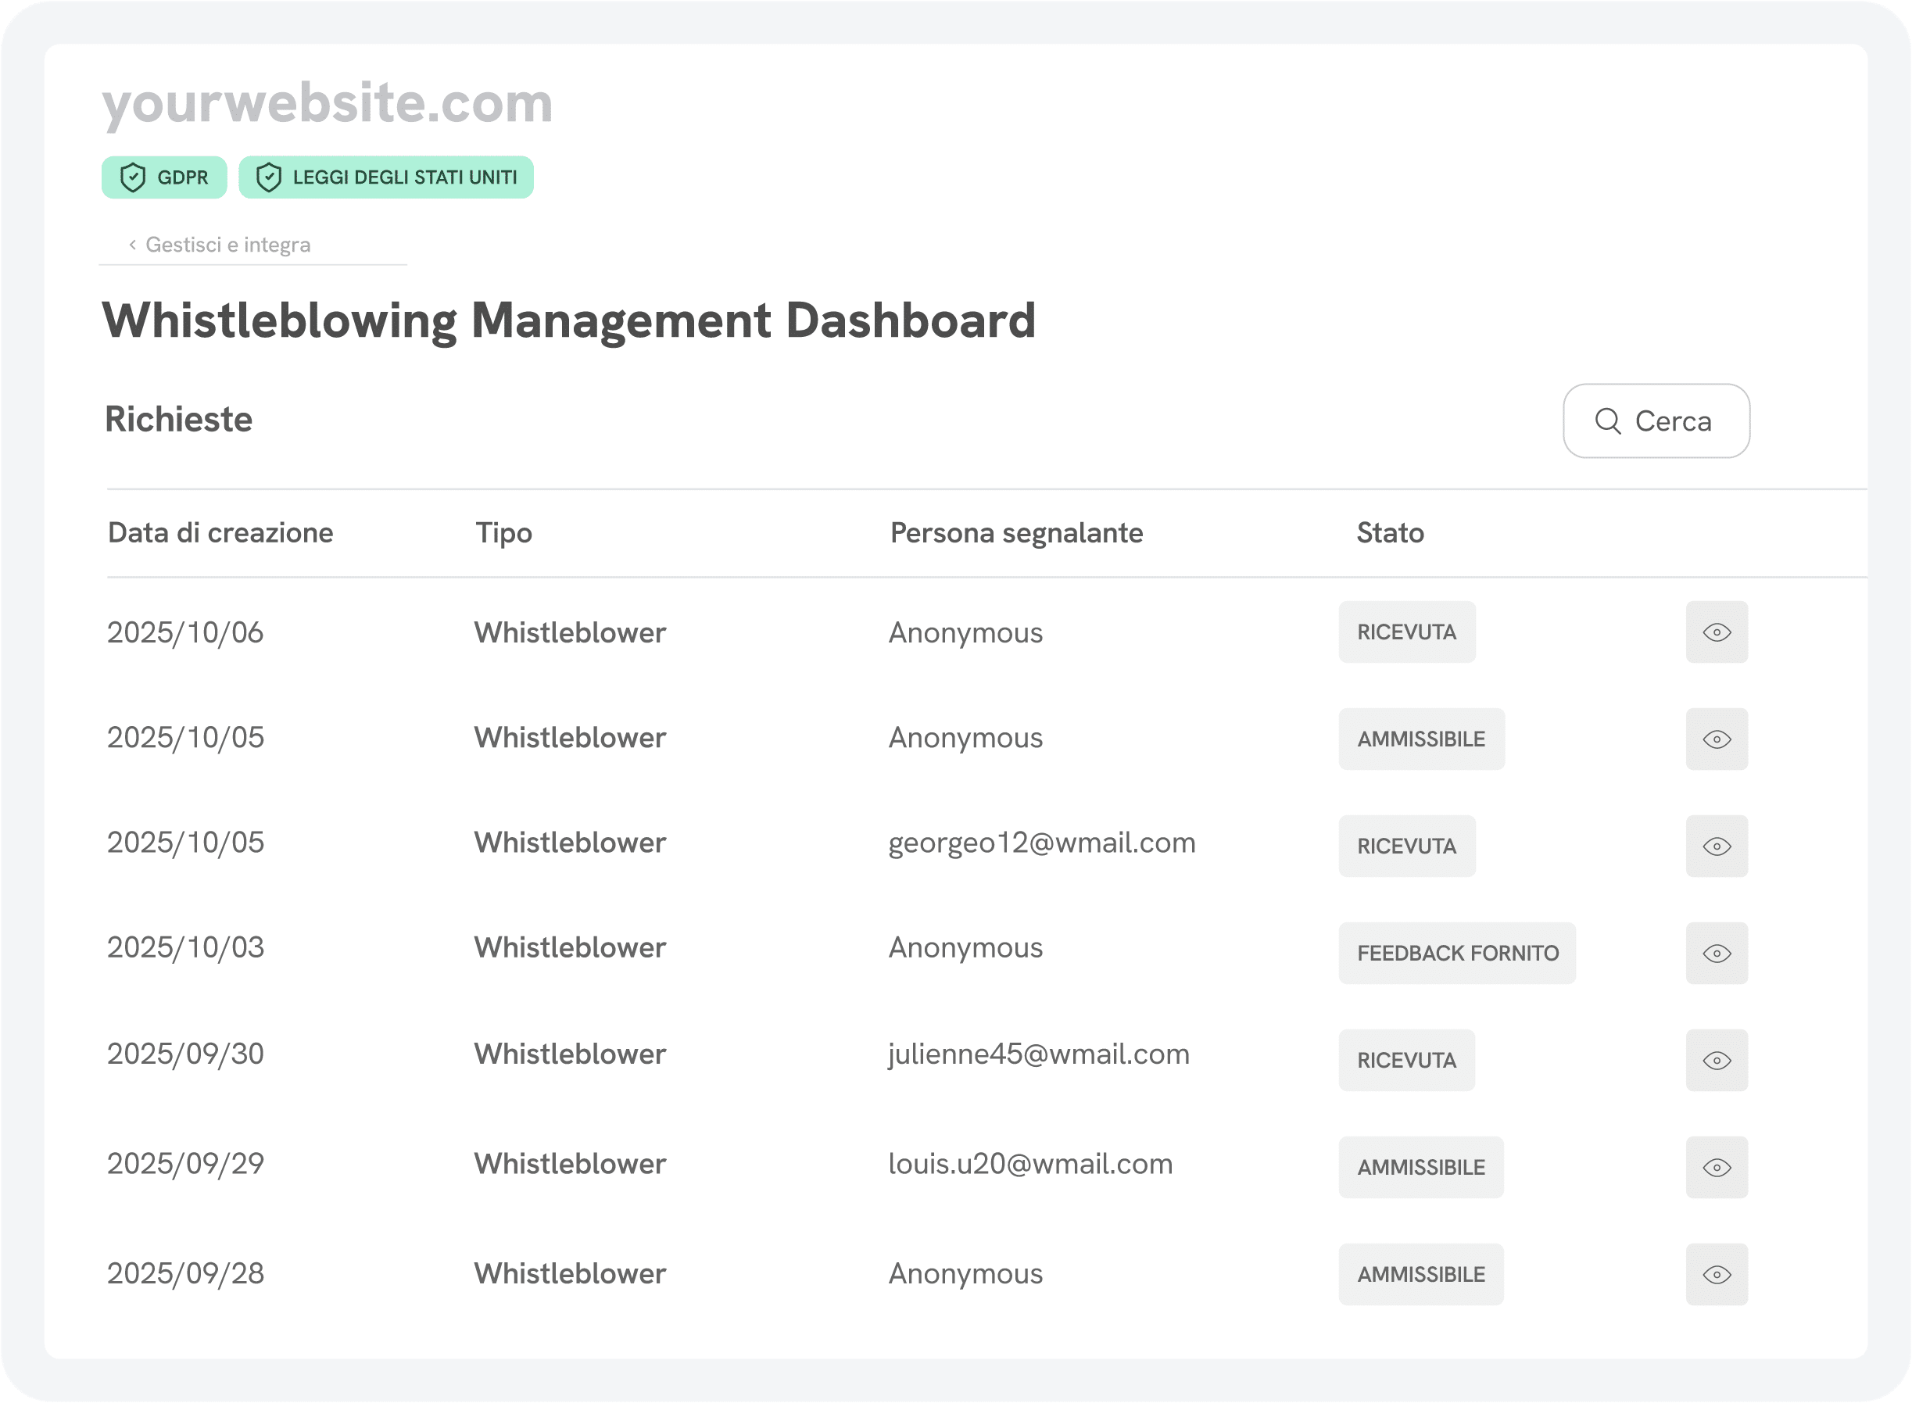Open eye icon for georgeo12@wmail.com report
The width and height of the screenshot is (1912, 1403).
pos(1716,846)
